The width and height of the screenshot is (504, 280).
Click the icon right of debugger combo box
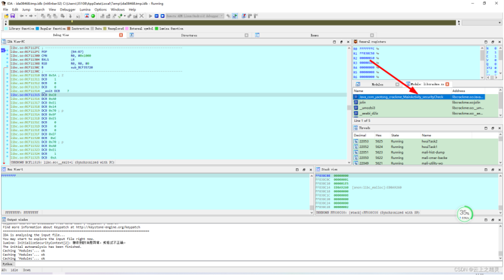(x=228, y=16)
